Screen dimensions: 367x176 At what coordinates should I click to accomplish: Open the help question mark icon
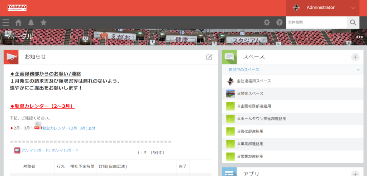279,23
